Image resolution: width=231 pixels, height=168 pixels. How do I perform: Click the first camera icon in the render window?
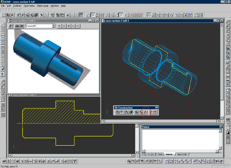pyautogui.click(x=17, y=26)
